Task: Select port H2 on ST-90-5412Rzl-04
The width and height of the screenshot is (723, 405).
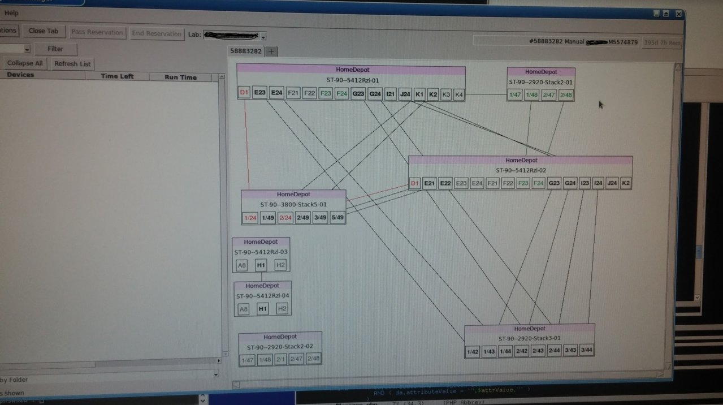Action: click(282, 309)
